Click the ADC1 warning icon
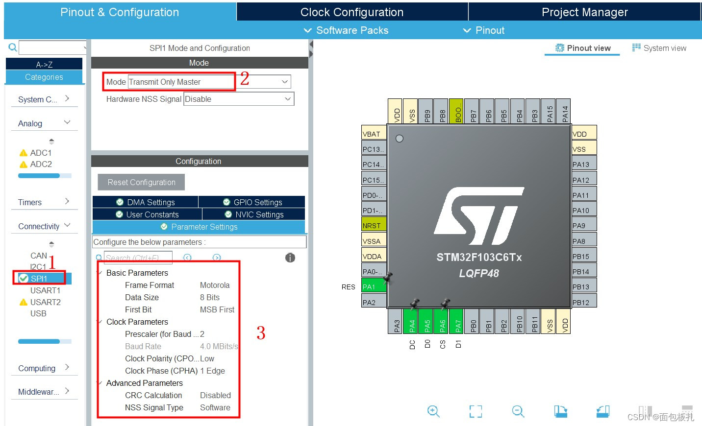702x426 pixels. click(x=23, y=153)
